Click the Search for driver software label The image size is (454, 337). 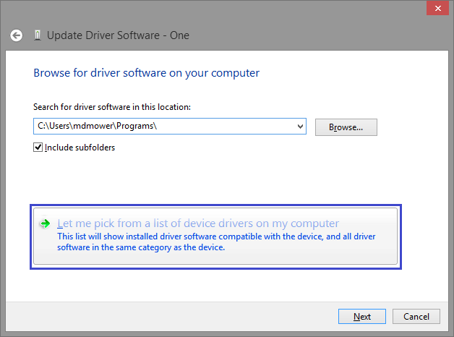pyautogui.click(x=112, y=107)
